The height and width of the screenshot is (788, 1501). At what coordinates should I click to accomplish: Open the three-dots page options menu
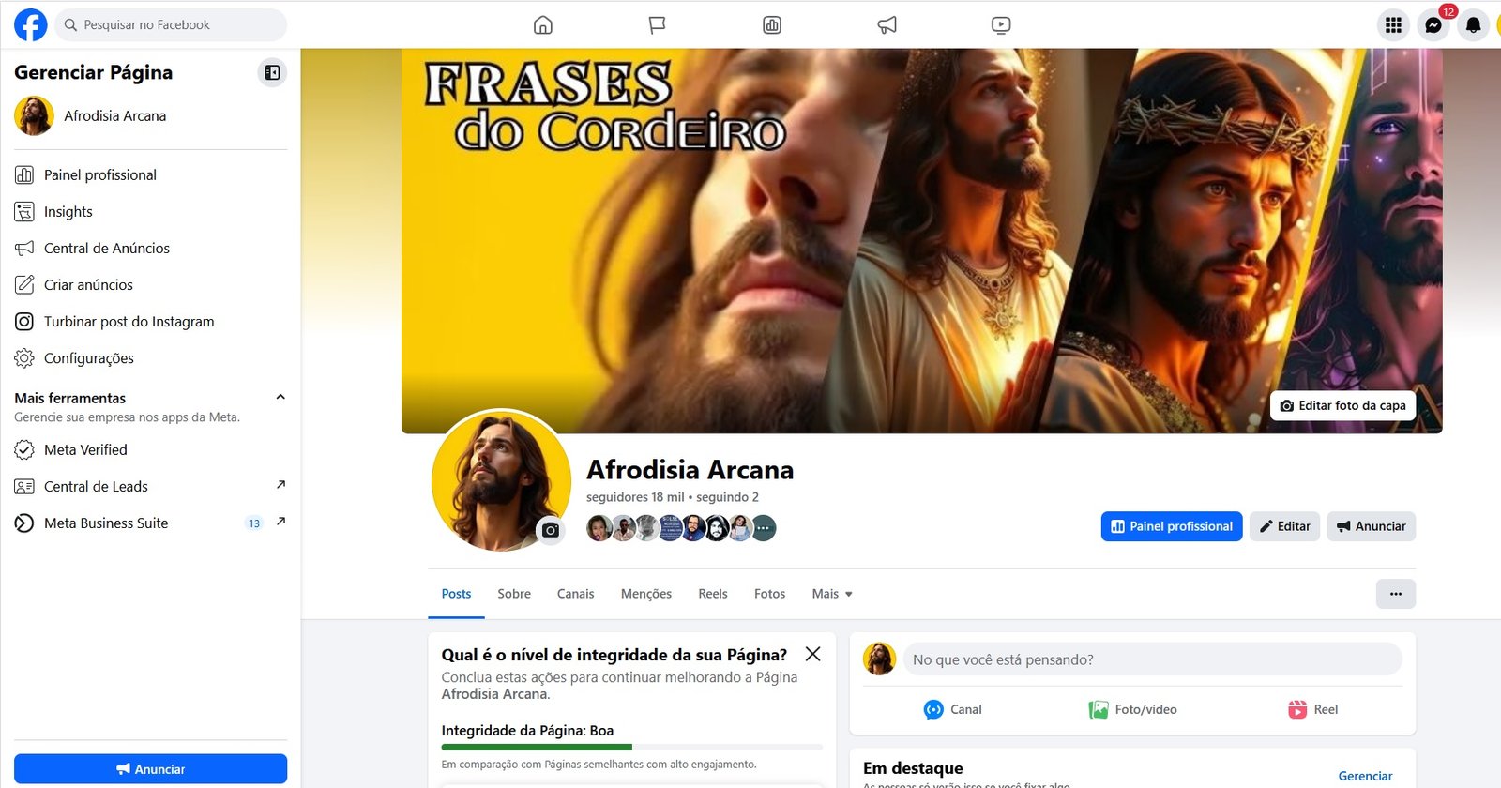coord(1396,594)
